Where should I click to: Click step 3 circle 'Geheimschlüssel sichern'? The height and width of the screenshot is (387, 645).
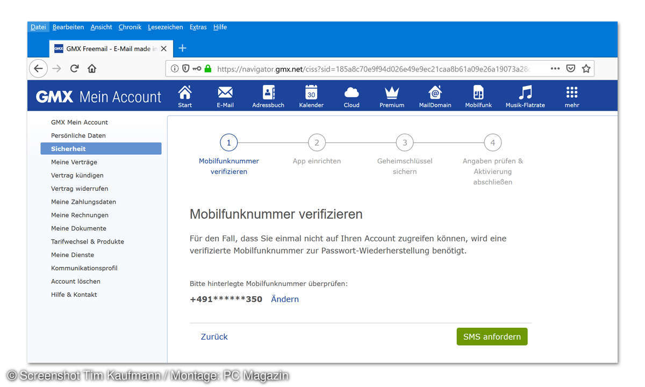pos(405,142)
